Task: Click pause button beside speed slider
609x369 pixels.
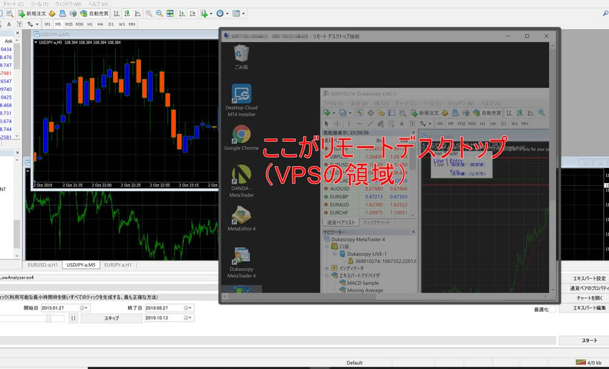Action: coord(74,318)
